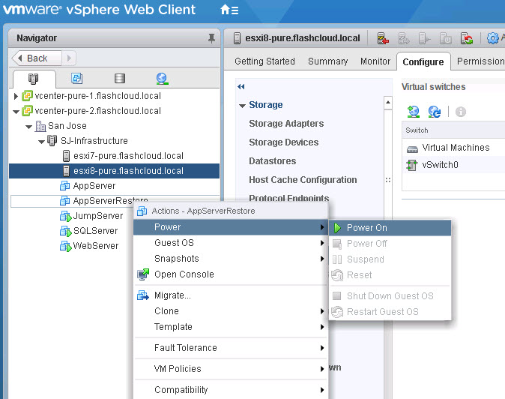Open the Clone submenu
This screenshot has height=399, width=505.
[x=230, y=311]
